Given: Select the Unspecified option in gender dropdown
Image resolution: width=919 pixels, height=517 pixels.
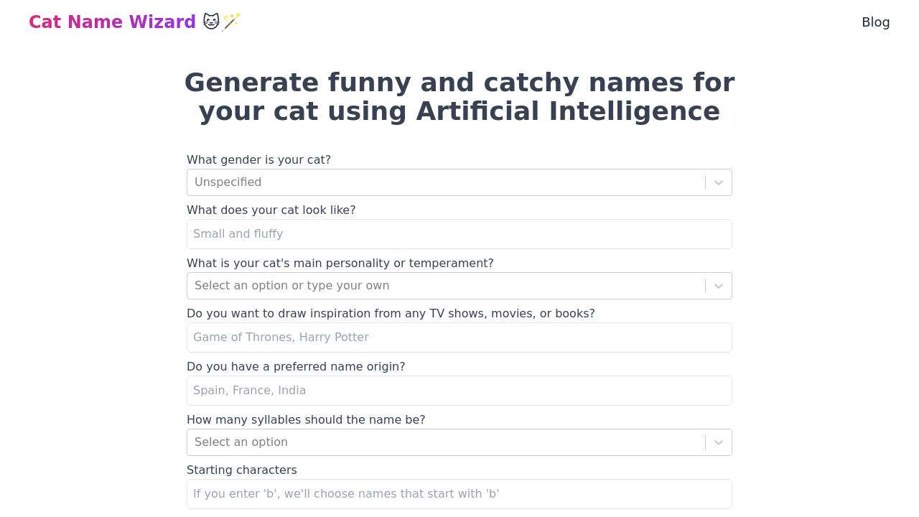Looking at the screenshot, I should click(228, 182).
